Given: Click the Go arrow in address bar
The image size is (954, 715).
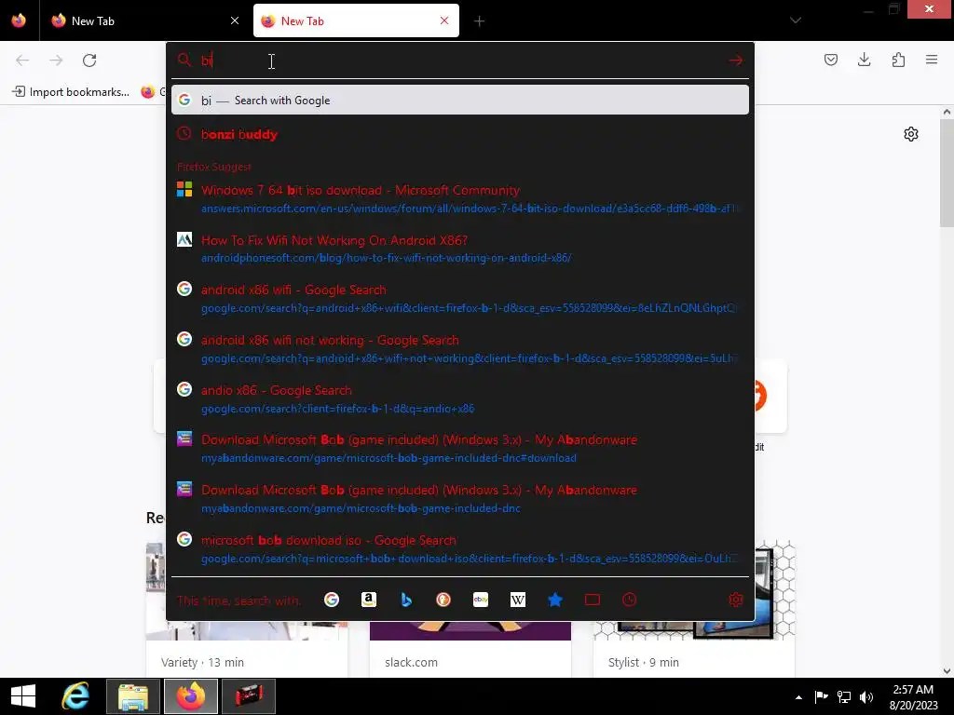Looking at the screenshot, I should point(736,61).
